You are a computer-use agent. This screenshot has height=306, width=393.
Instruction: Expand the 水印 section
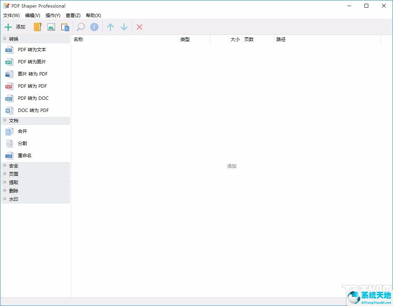pyautogui.click(x=35, y=199)
